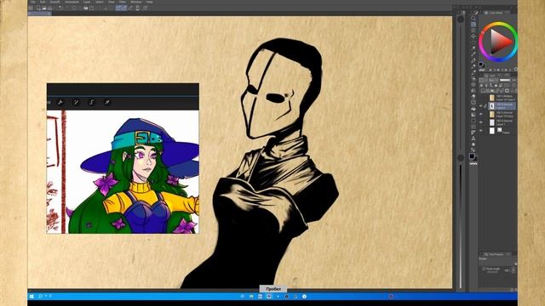Open the Window menu
545x306 pixels.
136,2
